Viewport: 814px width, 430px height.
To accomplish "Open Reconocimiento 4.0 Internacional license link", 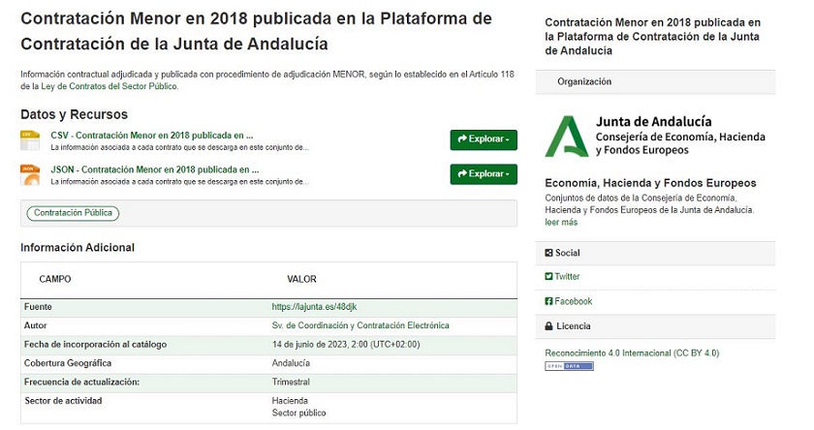I will pyautogui.click(x=632, y=353).
